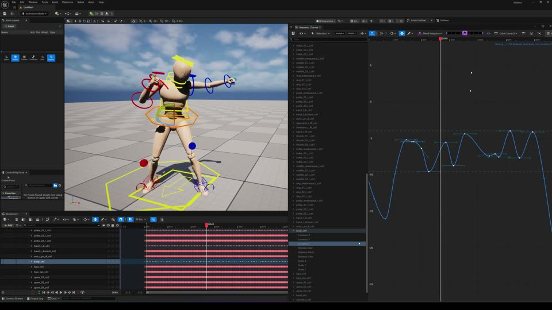The image size is (552, 310).
Task: Open the Edit menu
Action: 22,2
